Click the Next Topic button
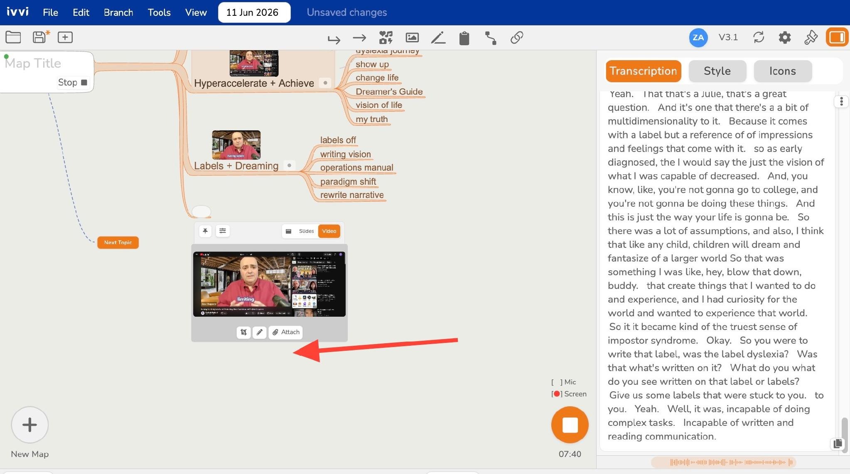850x474 pixels. click(x=118, y=242)
